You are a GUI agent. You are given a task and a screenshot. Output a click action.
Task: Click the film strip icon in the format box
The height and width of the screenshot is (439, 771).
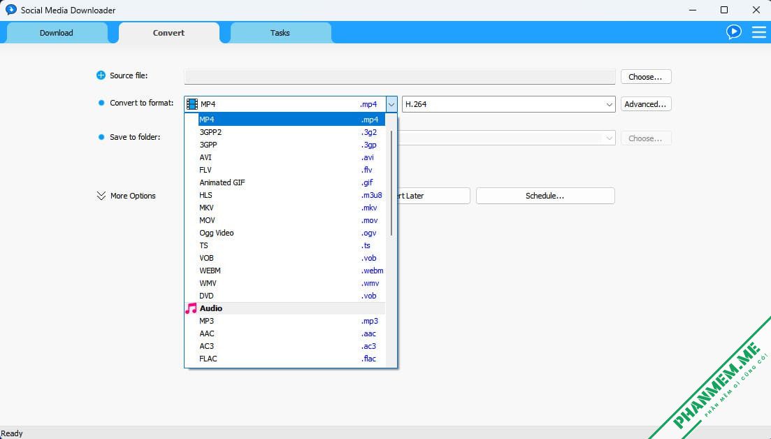(x=192, y=104)
